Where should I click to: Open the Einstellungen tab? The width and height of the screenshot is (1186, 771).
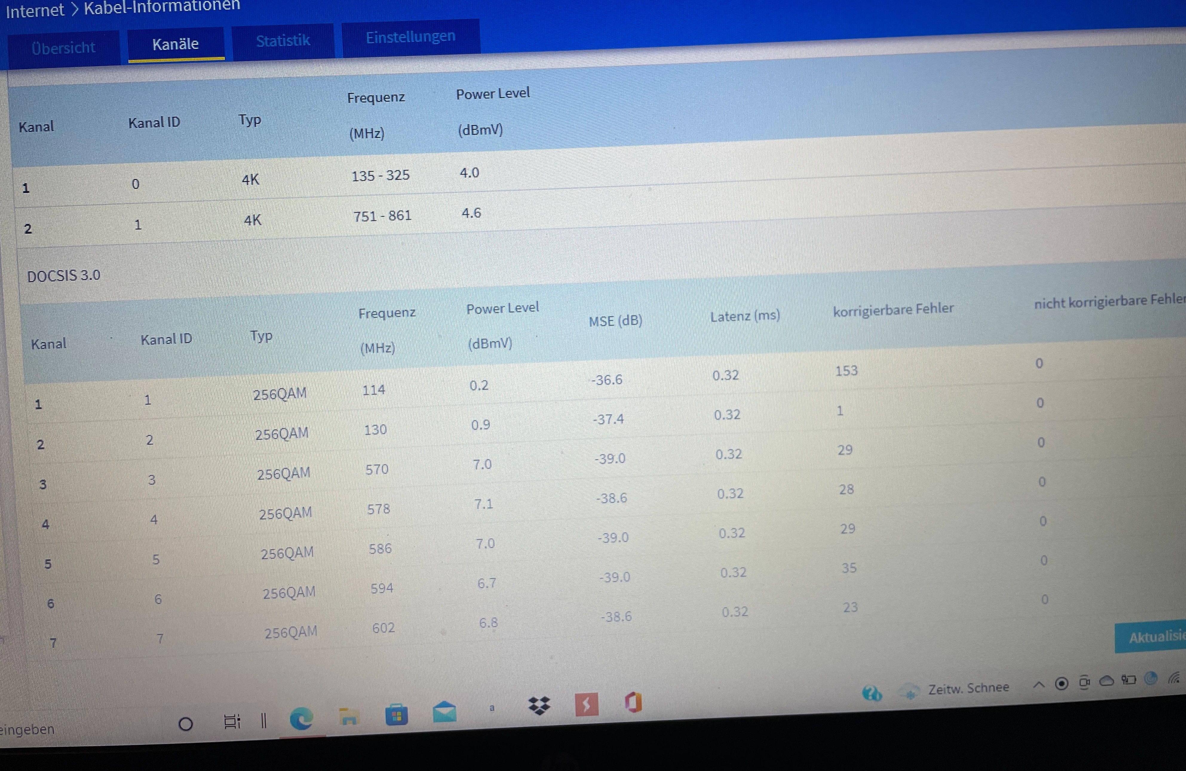(411, 36)
